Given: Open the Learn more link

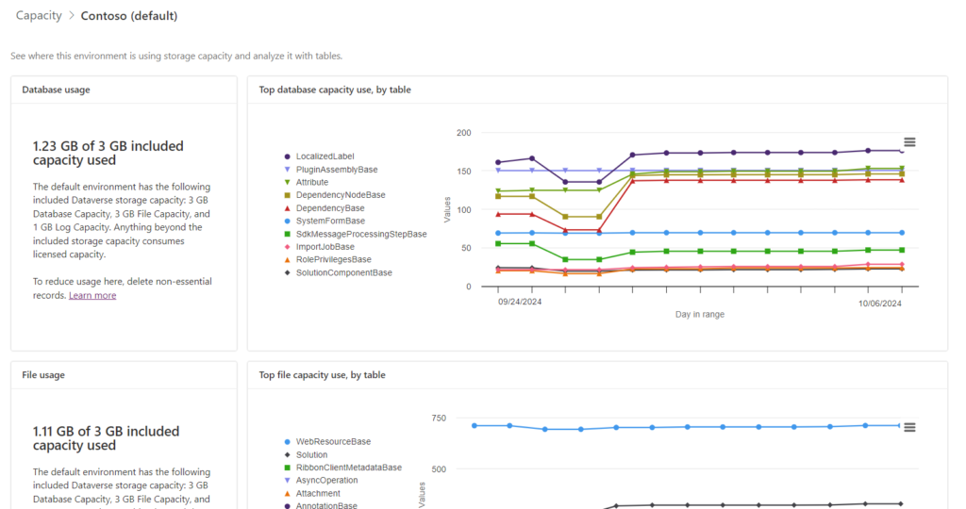Looking at the screenshot, I should point(92,295).
